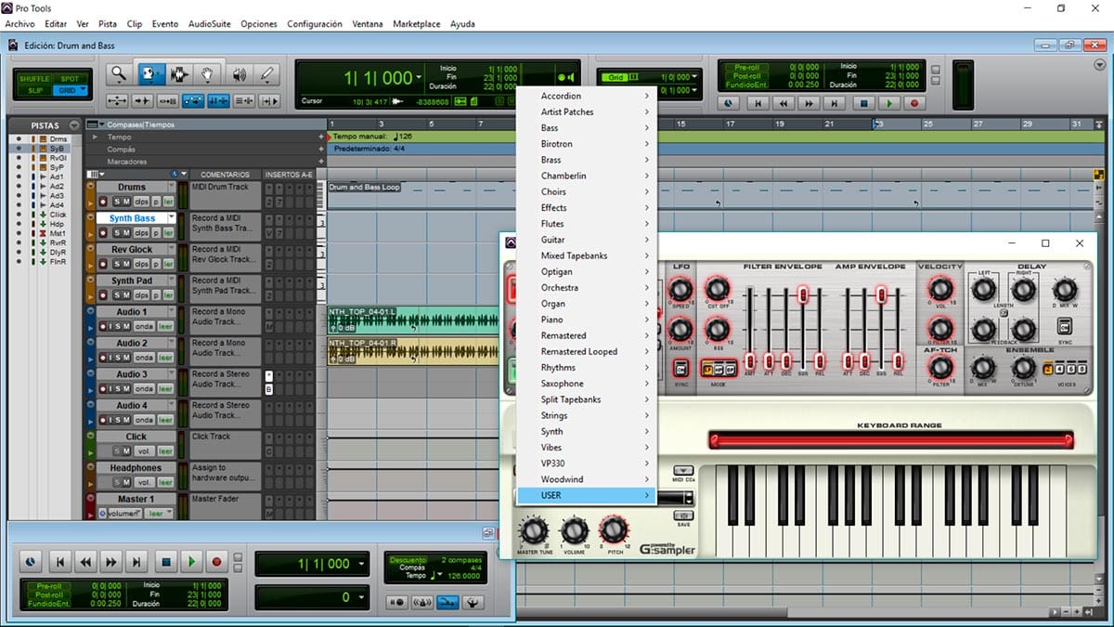Open the GRID mode dropdown arrow
Image resolution: width=1114 pixels, height=627 pixels.
[84, 90]
